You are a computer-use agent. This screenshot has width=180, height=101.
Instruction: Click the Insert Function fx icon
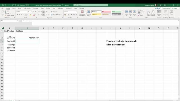[x=30, y=21]
